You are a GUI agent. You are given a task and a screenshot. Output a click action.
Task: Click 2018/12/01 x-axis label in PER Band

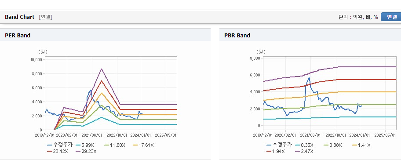coord(44,135)
